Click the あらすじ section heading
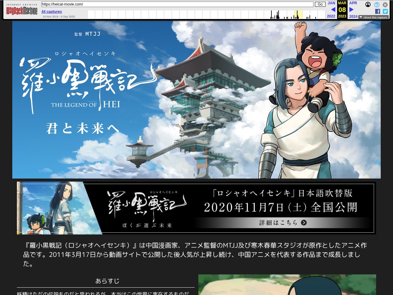This screenshot has height=295, width=393. click(107, 281)
